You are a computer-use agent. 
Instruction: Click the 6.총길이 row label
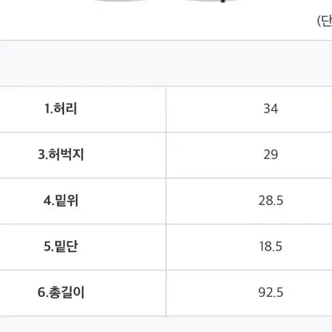tap(61, 292)
